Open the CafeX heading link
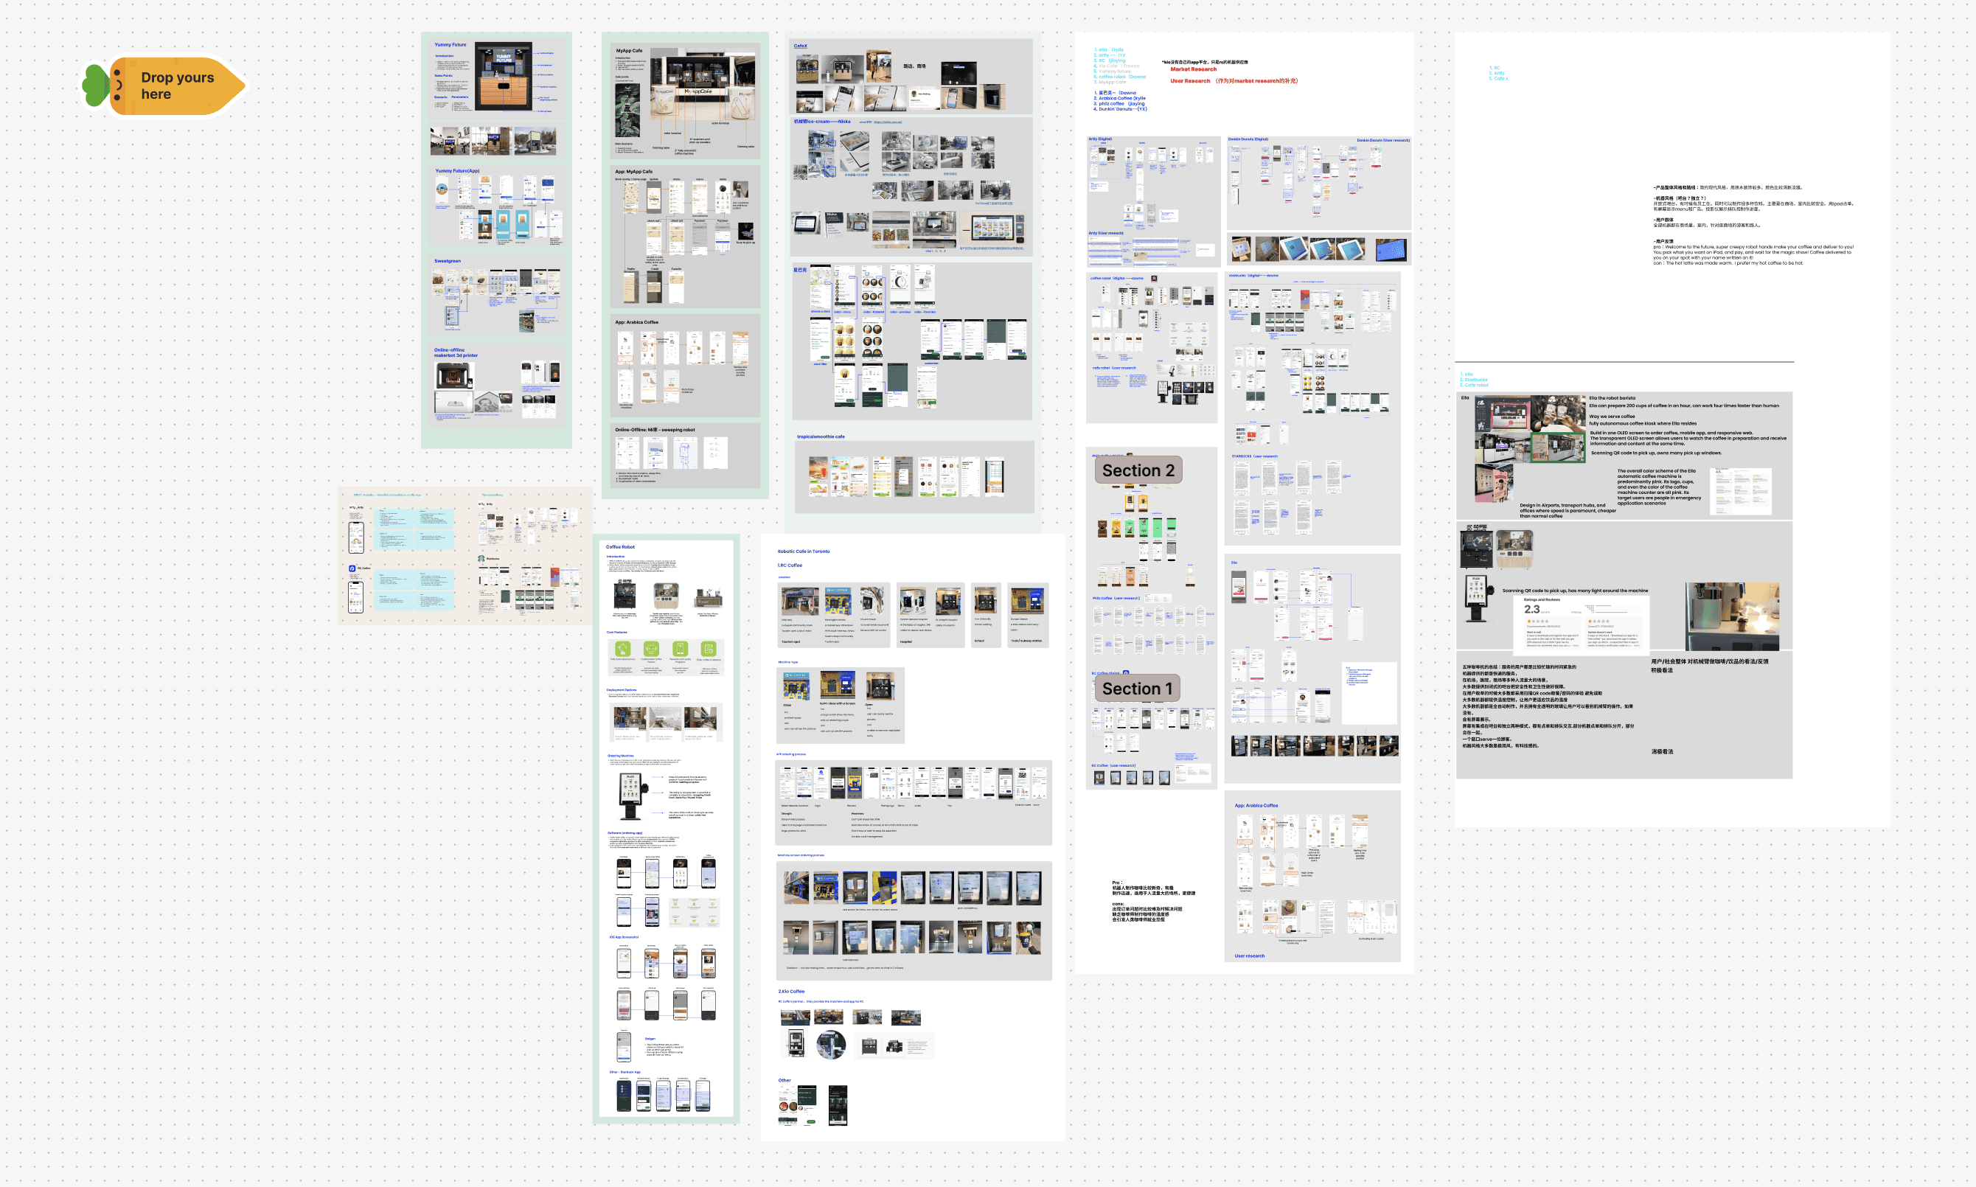The height and width of the screenshot is (1187, 1976). 800,46
